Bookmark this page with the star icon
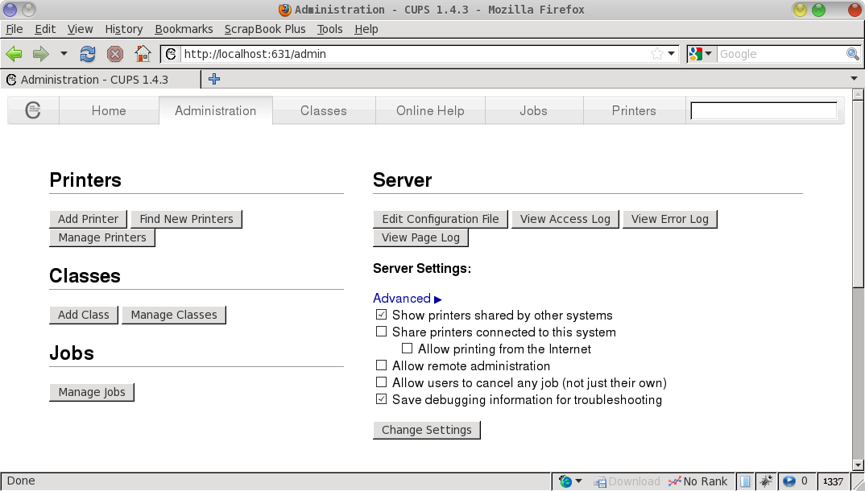 tap(656, 54)
